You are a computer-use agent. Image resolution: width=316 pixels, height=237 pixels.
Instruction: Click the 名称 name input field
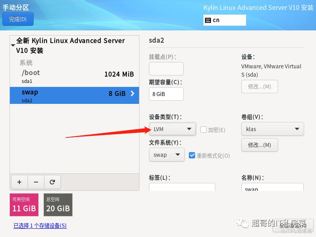point(272,188)
